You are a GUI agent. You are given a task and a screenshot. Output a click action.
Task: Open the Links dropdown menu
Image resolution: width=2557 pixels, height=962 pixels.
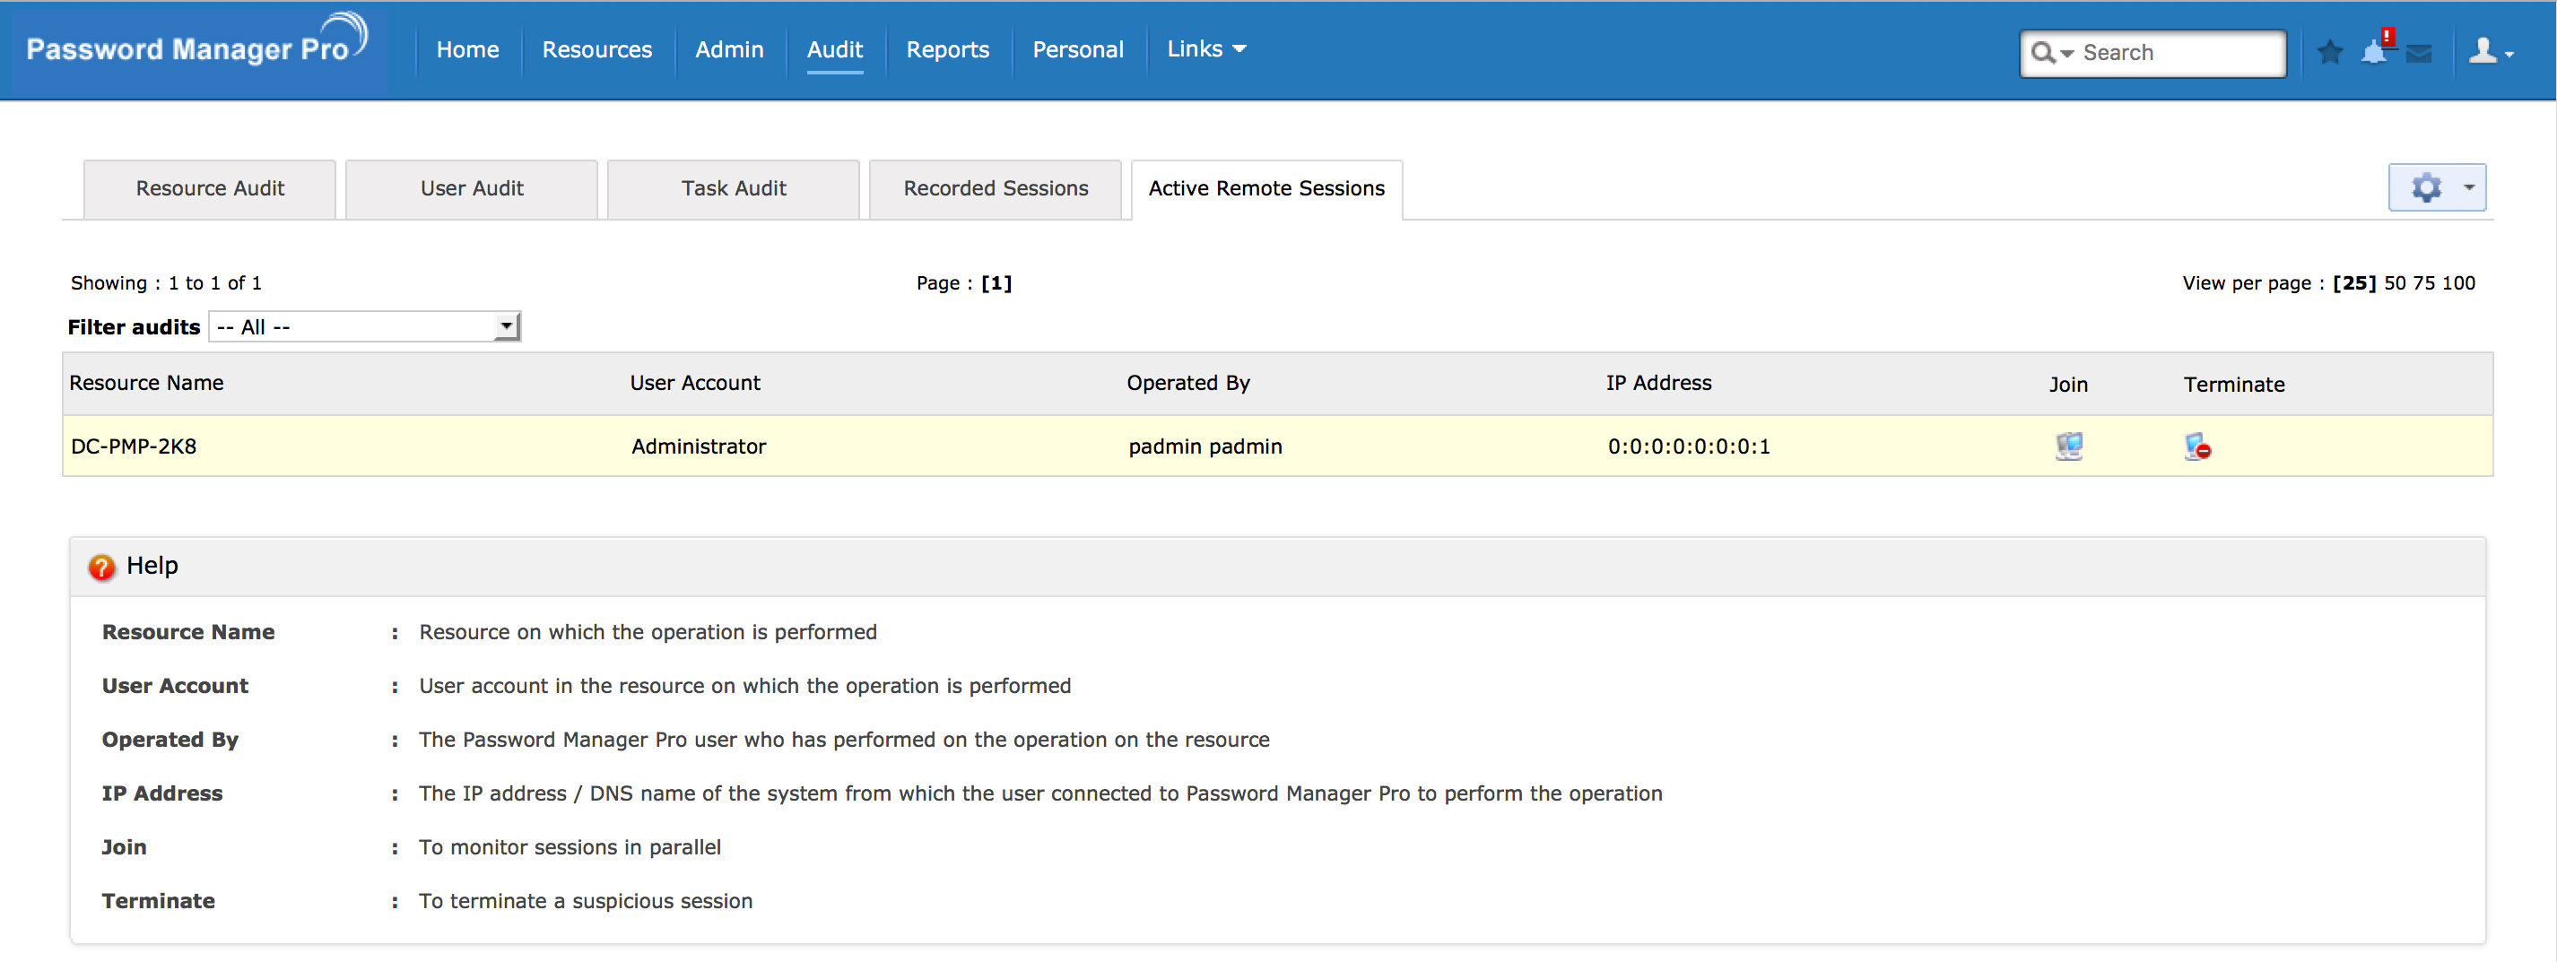click(x=1206, y=48)
